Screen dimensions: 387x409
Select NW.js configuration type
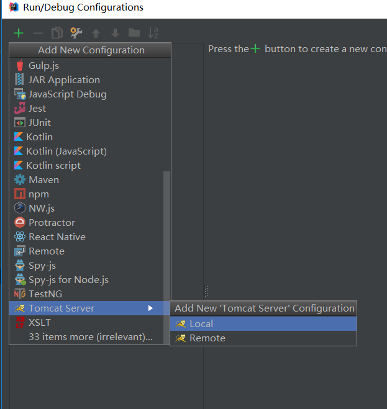(86, 208)
